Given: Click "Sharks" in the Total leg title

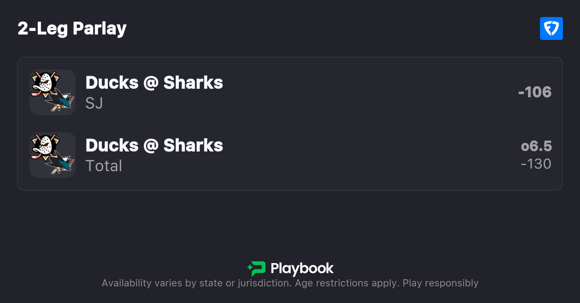Looking at the screenshot, I should (193, 146).
